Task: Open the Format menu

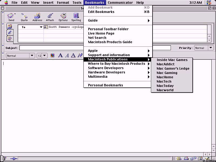Action: pos(63,3)
